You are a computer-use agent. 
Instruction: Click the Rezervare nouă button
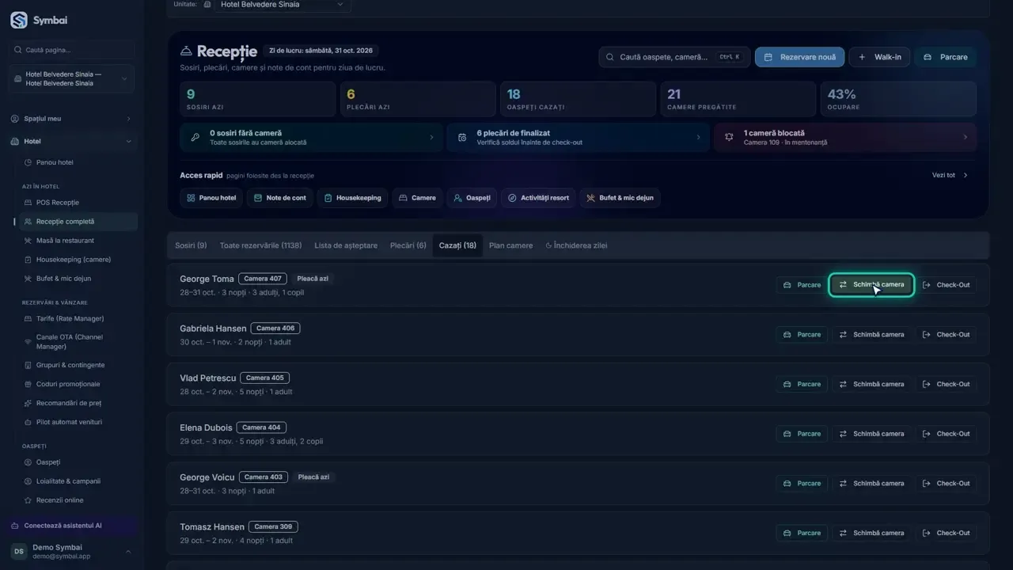point(799,57)
